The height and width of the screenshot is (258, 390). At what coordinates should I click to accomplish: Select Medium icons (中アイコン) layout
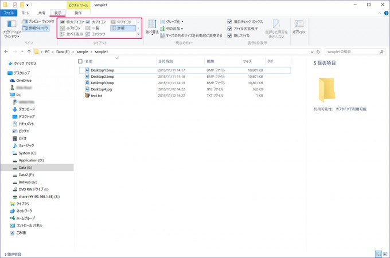121,22
